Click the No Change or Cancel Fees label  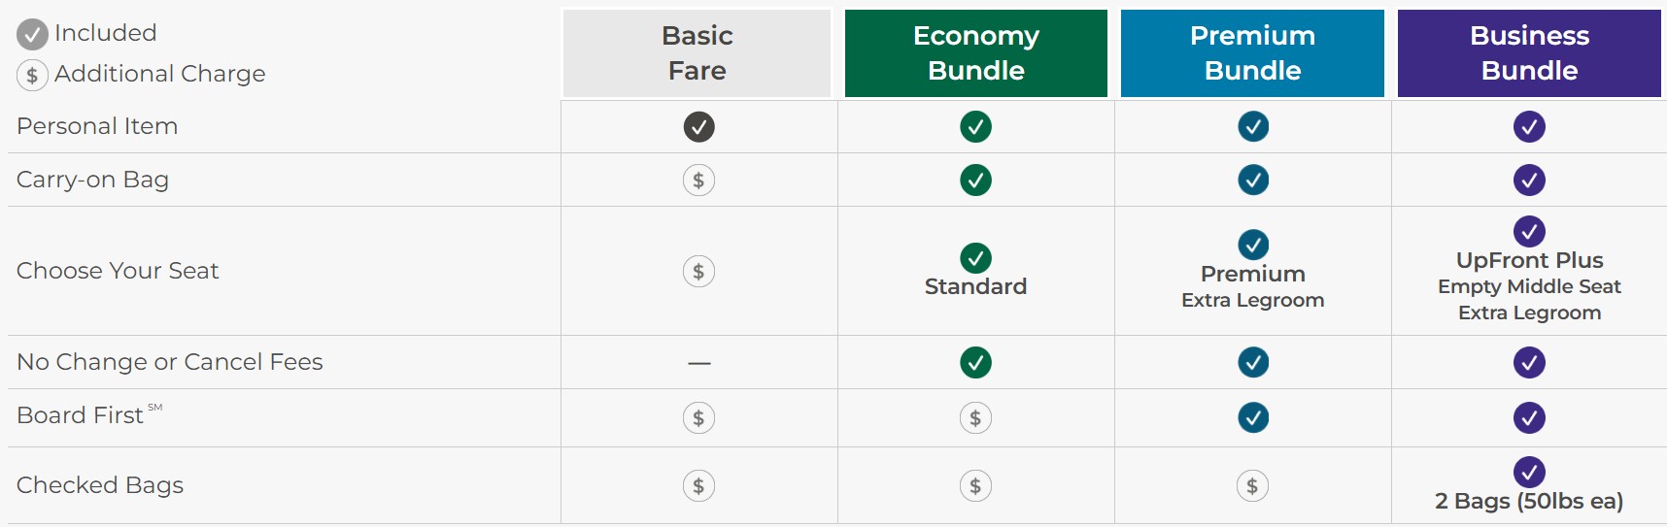point(170,362)
